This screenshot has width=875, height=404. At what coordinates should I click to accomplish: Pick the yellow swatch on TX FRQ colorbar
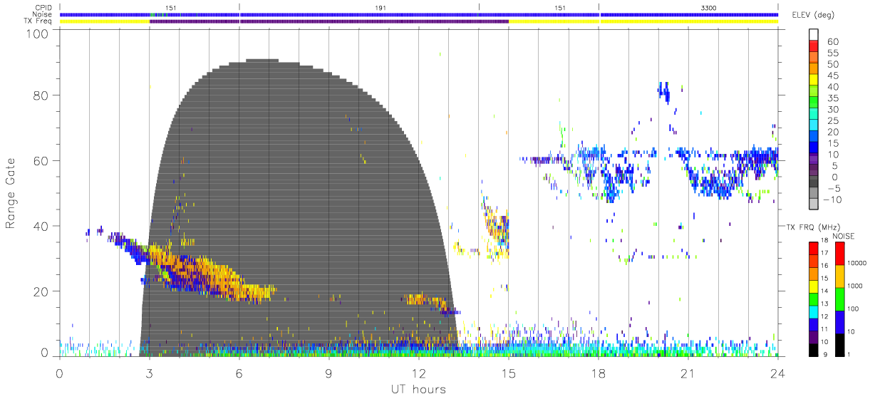[813, 286]
